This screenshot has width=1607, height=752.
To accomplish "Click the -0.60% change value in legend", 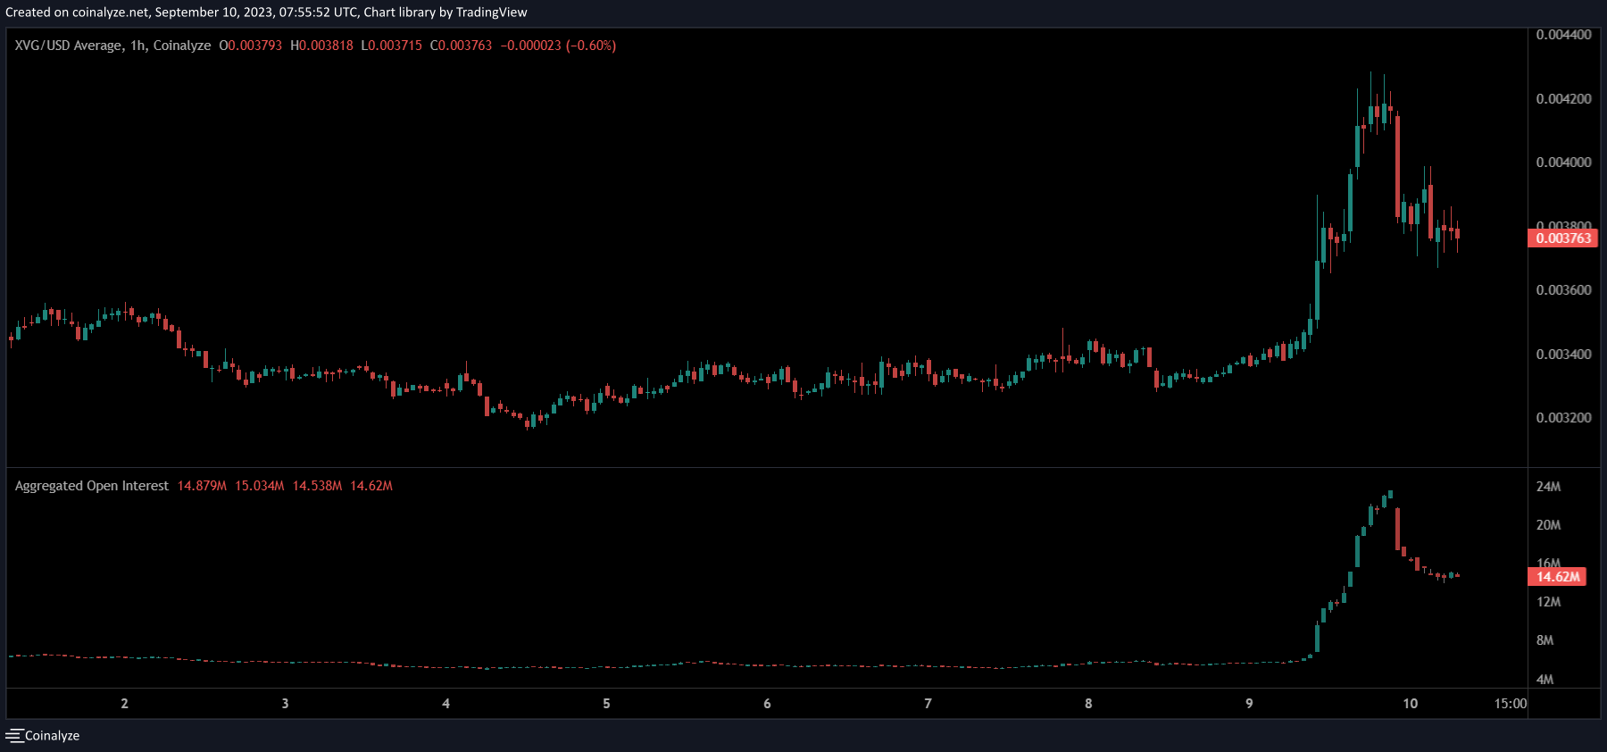I will point(591,46).
